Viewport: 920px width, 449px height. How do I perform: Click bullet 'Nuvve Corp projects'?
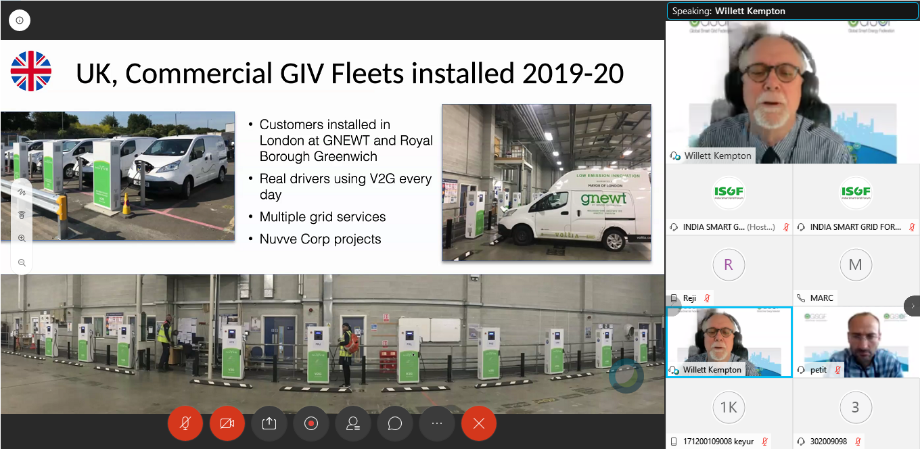[x=320, y=239]
